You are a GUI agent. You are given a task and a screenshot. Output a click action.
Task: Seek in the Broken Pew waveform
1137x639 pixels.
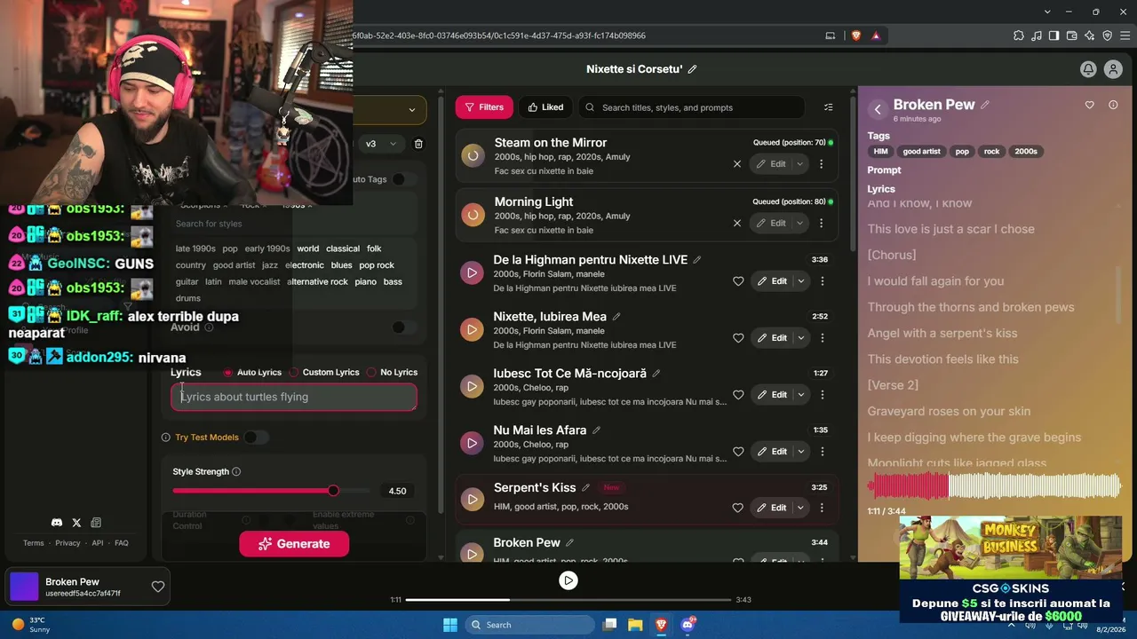click(x=994, y=486)
